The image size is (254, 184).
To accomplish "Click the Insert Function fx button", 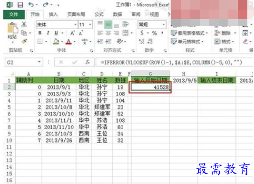I will pyautogui.click(x=88, y=62).
